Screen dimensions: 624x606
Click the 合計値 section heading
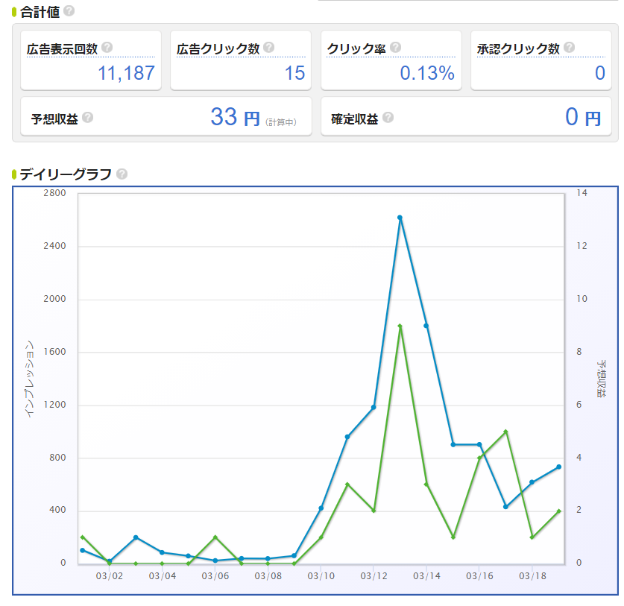point(40,12)
